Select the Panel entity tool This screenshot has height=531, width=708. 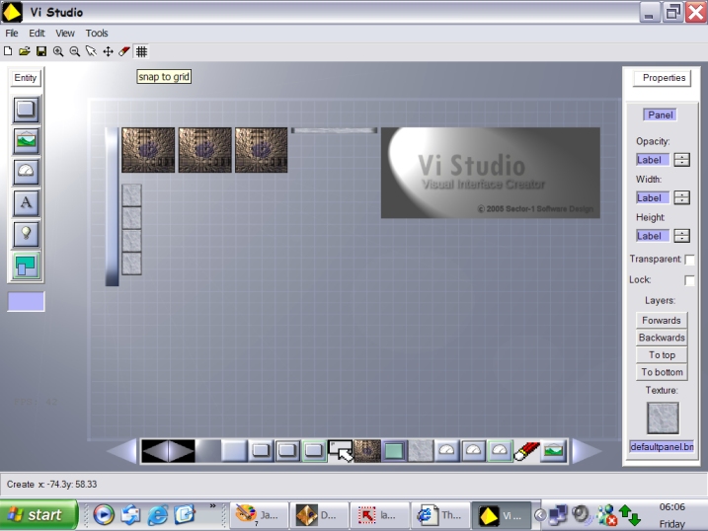pyautogui.click(x=26, y=110)
